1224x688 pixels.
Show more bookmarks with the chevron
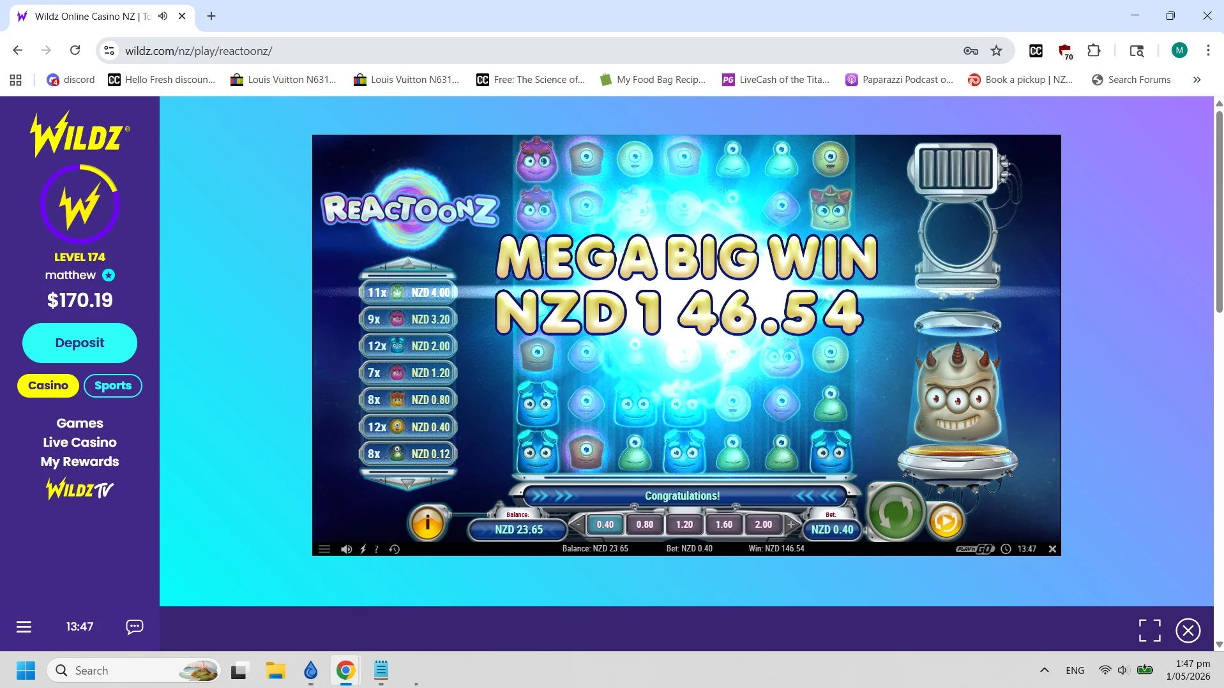[x=1197, y=80]
